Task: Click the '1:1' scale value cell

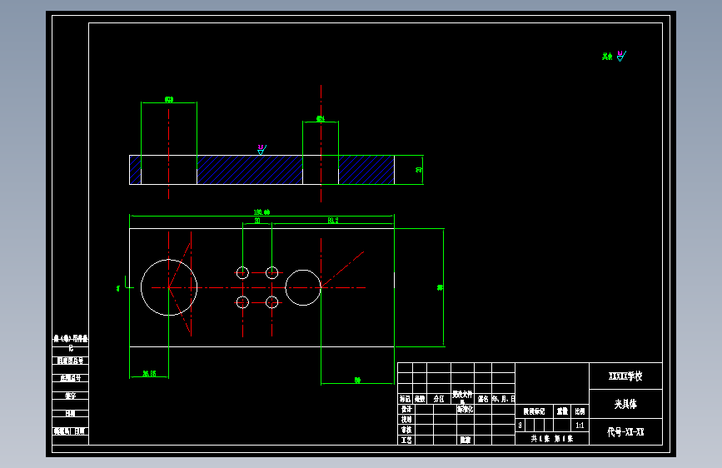Action: [x=580, y=426]
